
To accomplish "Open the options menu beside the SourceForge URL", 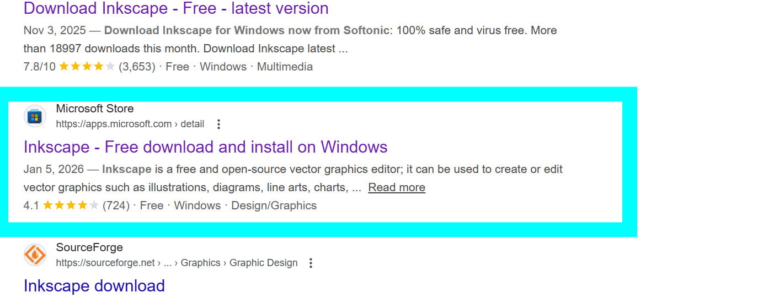I will click(311, 263).
